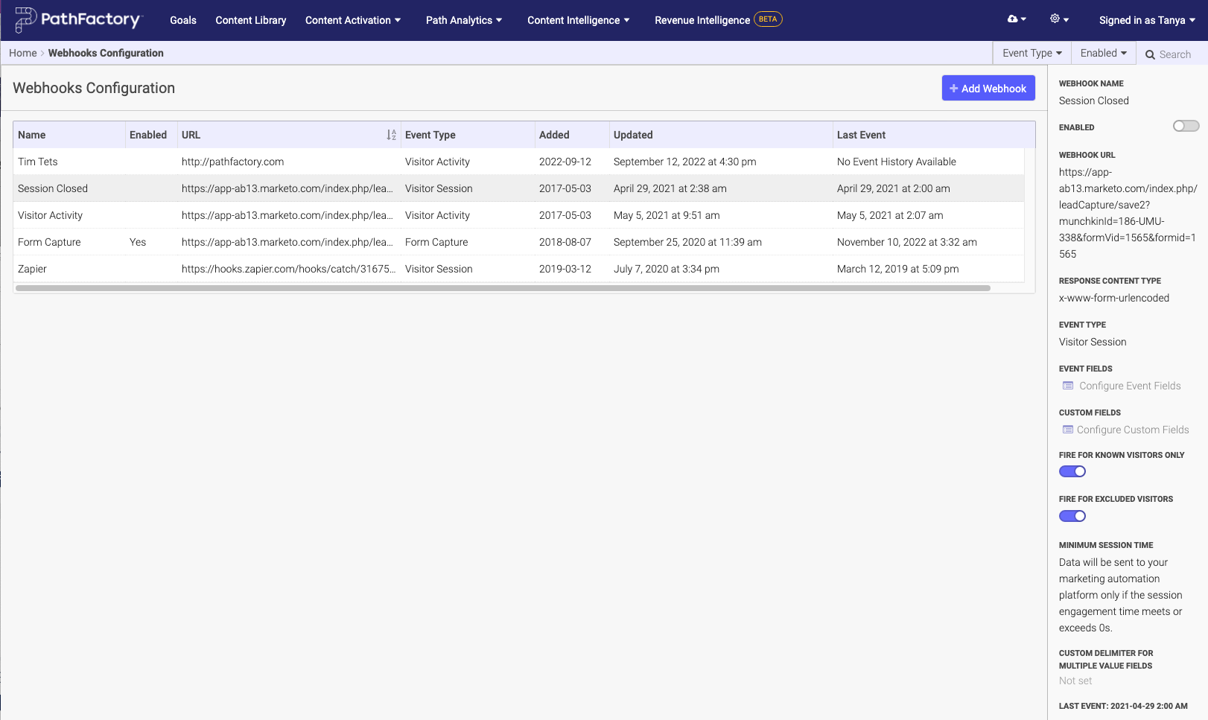Viewport: 1208px width, 720px height.
Task: Click the sort icon in URL column
Action: click(391, 135)
